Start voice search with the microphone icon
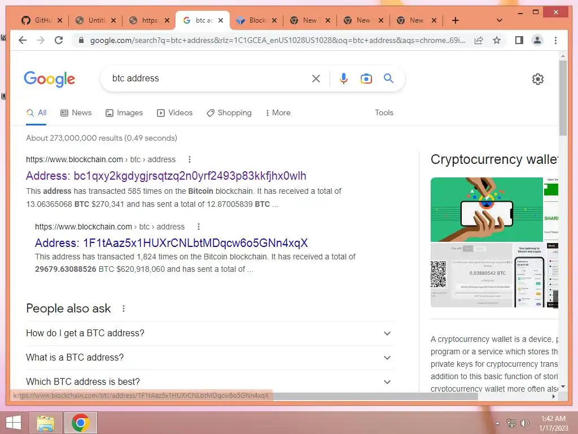The height and width of the screenshot is (434, 578). click(344, 78)
